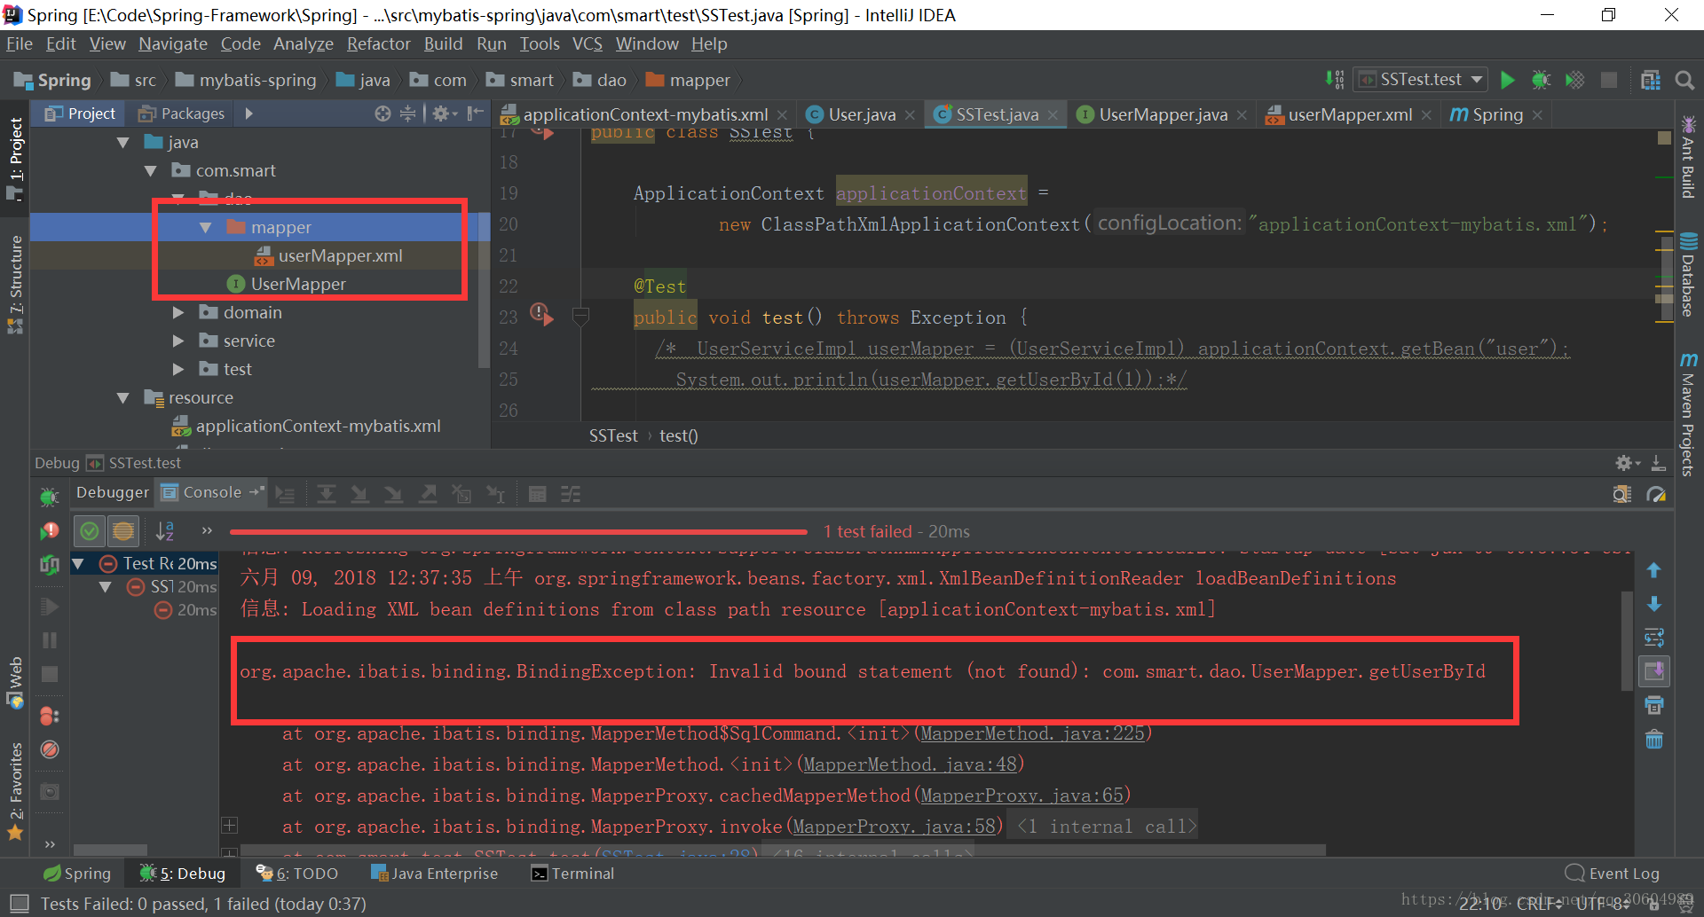The width and height of the screenshot is (1704, 917).
Task: Open MapperProxy.java:65 stack trace link
Action: 1022,796
